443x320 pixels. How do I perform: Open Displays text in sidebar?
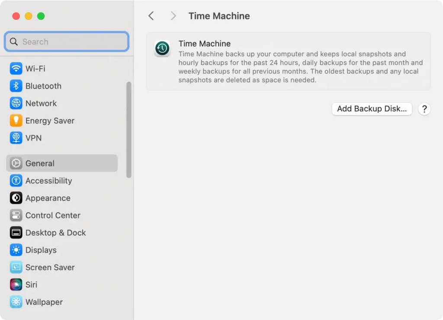(x=41, y=250)
